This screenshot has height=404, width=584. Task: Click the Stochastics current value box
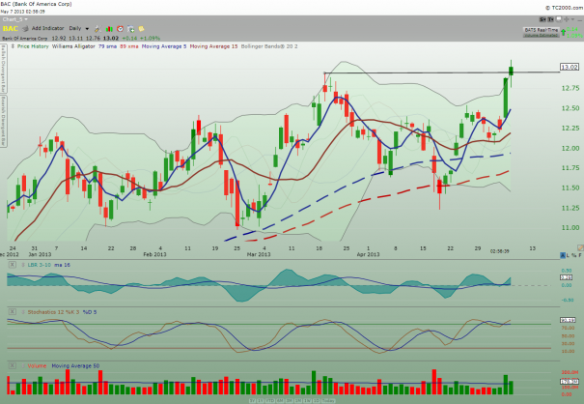(568, 320)
